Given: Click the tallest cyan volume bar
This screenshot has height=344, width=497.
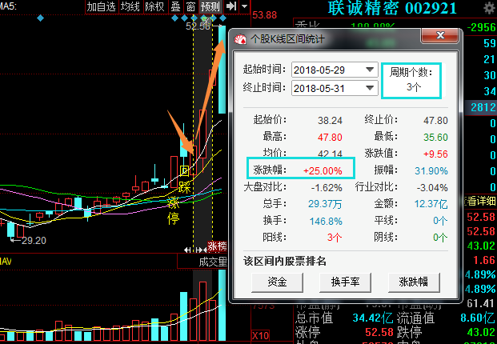Looking at the screenshot, I should tap(222, 305).
